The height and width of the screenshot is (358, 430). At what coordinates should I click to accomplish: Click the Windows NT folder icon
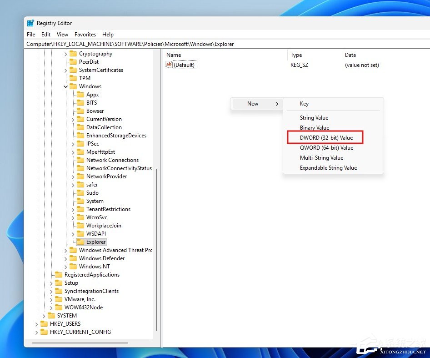click(73, 266)
